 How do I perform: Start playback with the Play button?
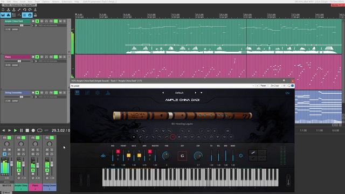(x=16, y=130)
